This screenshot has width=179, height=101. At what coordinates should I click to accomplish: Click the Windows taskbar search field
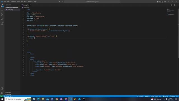18,99
